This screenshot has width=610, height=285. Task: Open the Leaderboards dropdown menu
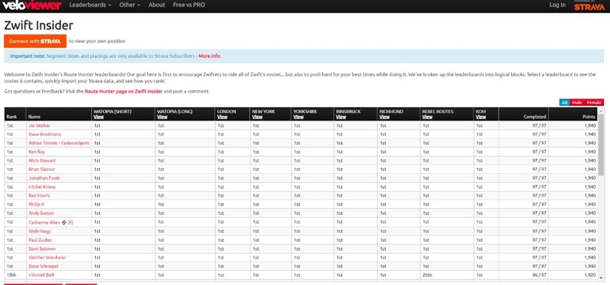pos(90,5)
